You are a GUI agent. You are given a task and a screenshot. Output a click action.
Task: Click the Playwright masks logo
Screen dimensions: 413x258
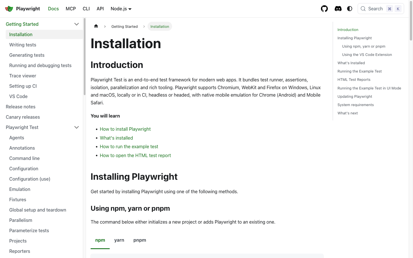tap(9, 9)
